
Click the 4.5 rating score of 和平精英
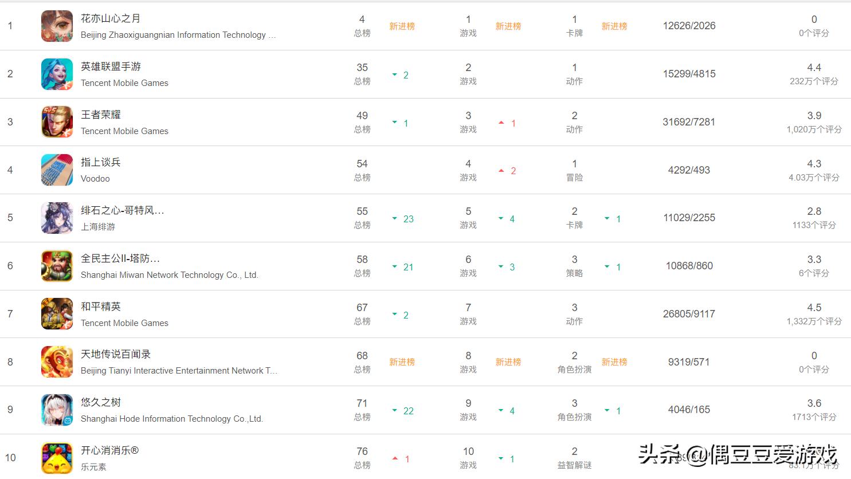[x=814, y=307]
